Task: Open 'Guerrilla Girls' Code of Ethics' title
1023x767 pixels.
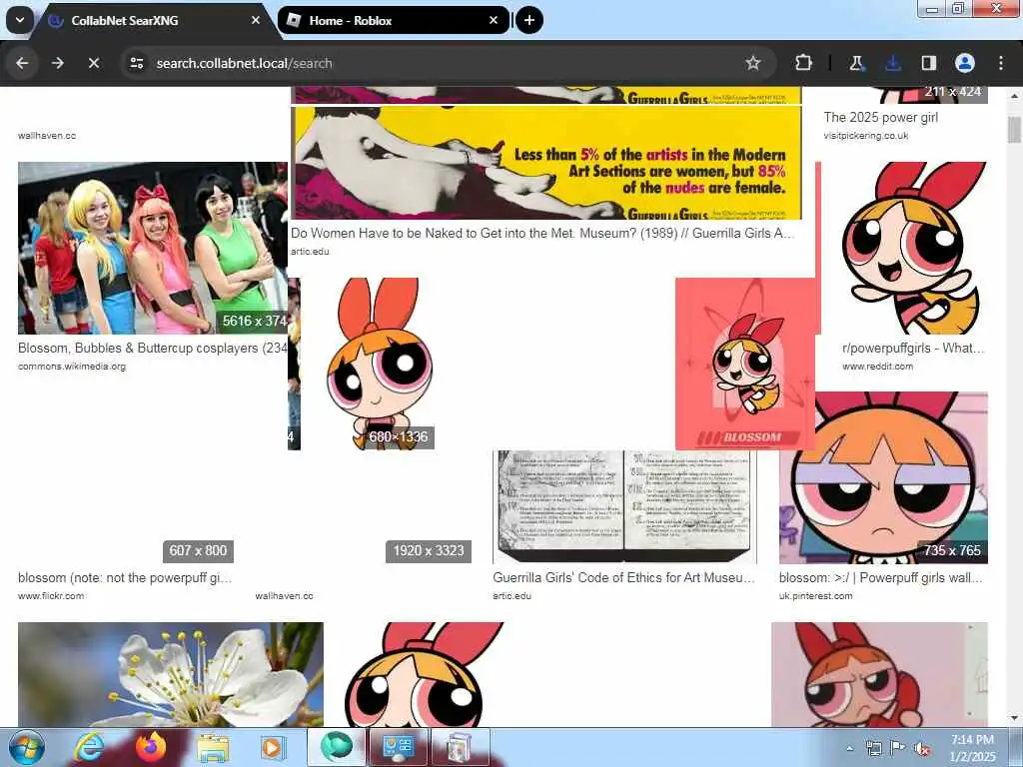Action: pyautogui.click(x=623, y=578)
